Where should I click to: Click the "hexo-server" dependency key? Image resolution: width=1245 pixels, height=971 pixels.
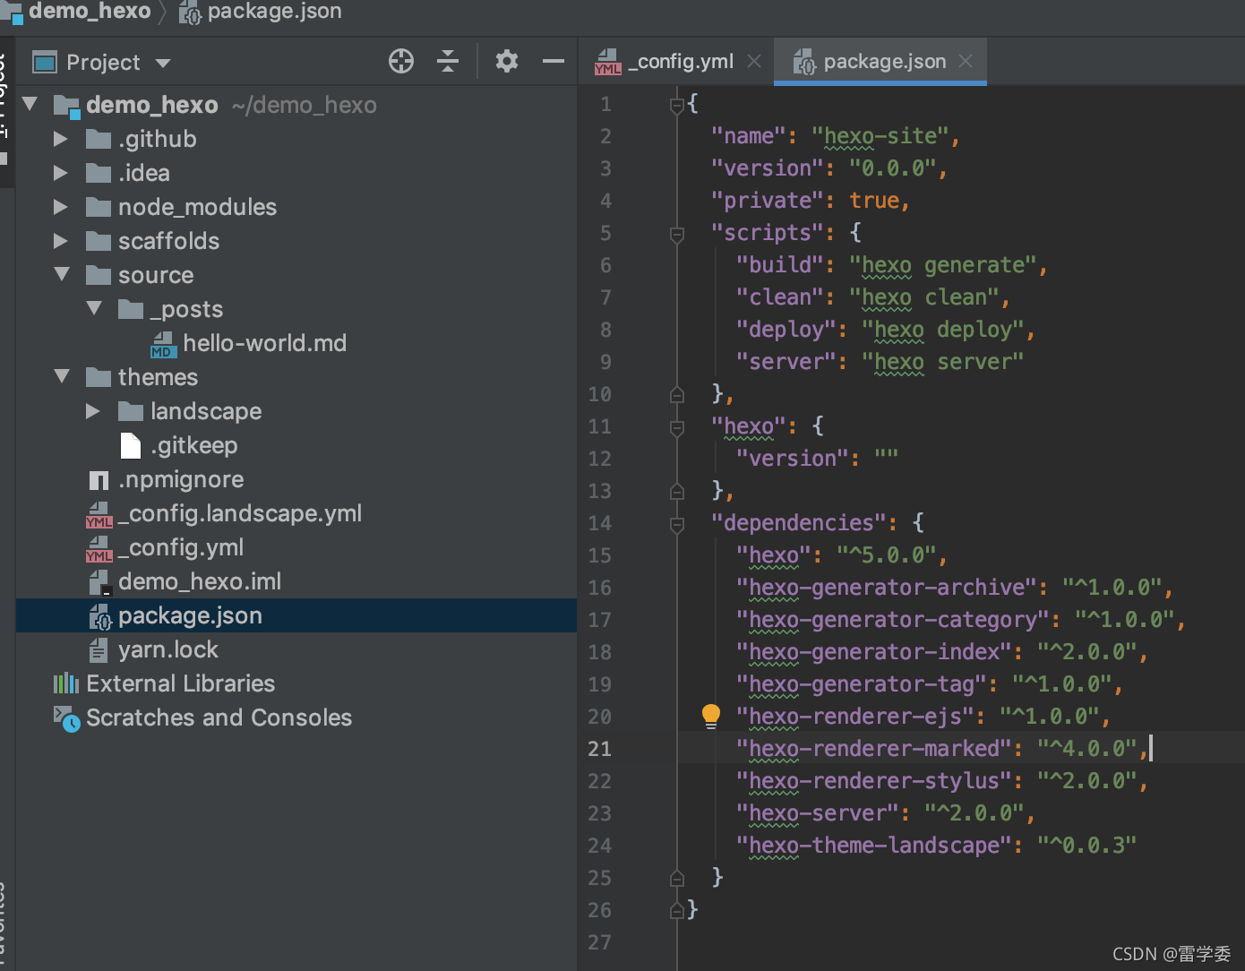click(x=818, y=813)
